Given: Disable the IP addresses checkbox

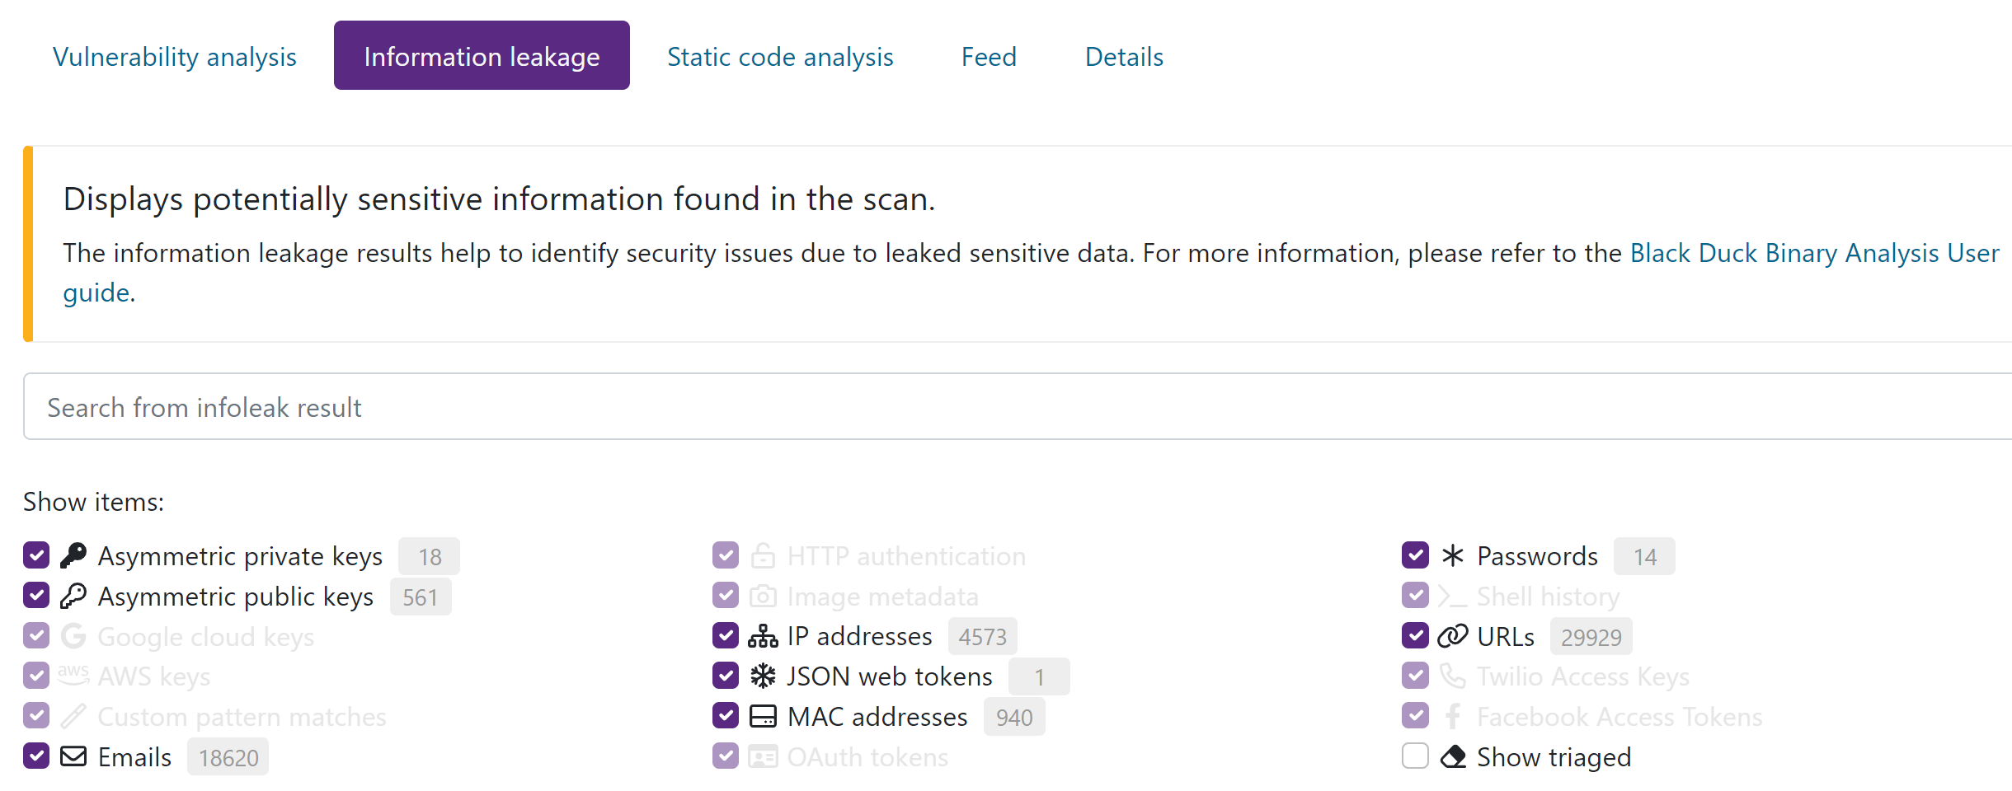Looking at the screenshot, I should point(726,635).
